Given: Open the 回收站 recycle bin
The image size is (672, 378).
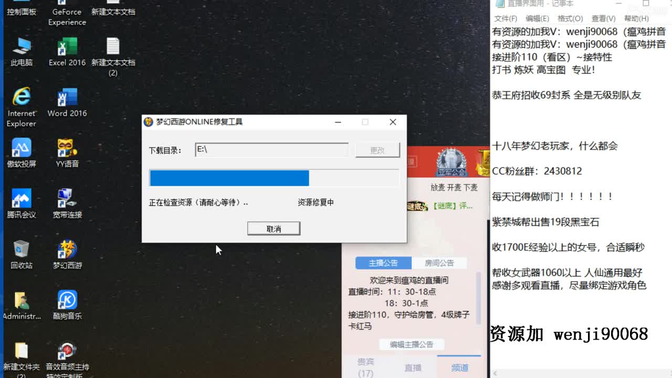Looking at the screenshot, I should [x=21, y=255].
